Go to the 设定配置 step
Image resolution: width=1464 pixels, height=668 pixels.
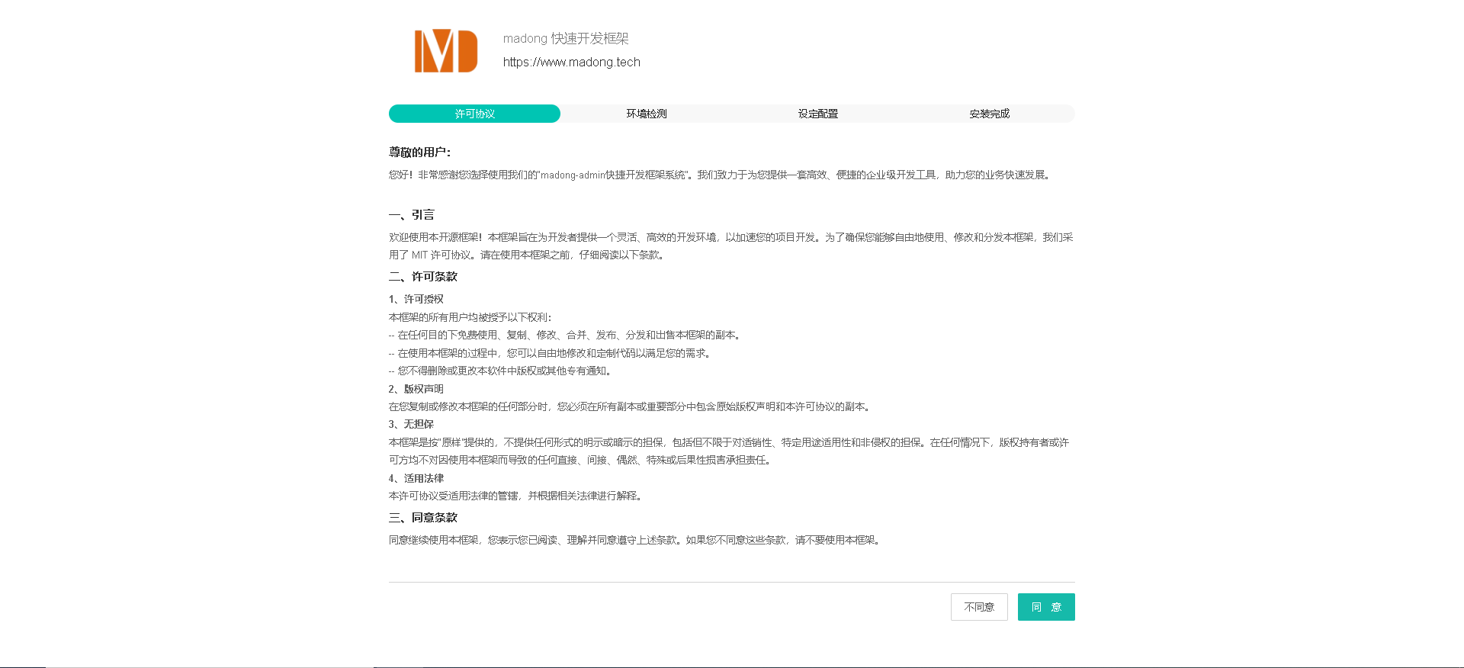(817, 114)
